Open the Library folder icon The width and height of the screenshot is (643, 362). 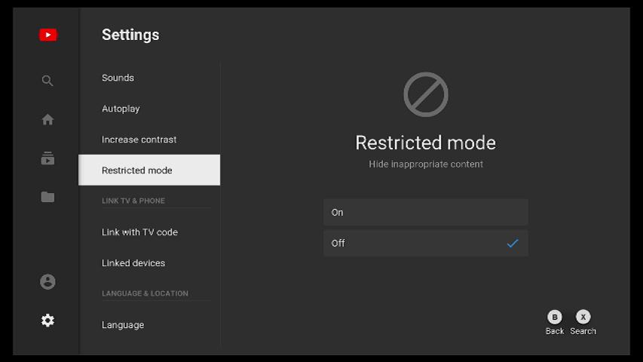click(47, 197)
